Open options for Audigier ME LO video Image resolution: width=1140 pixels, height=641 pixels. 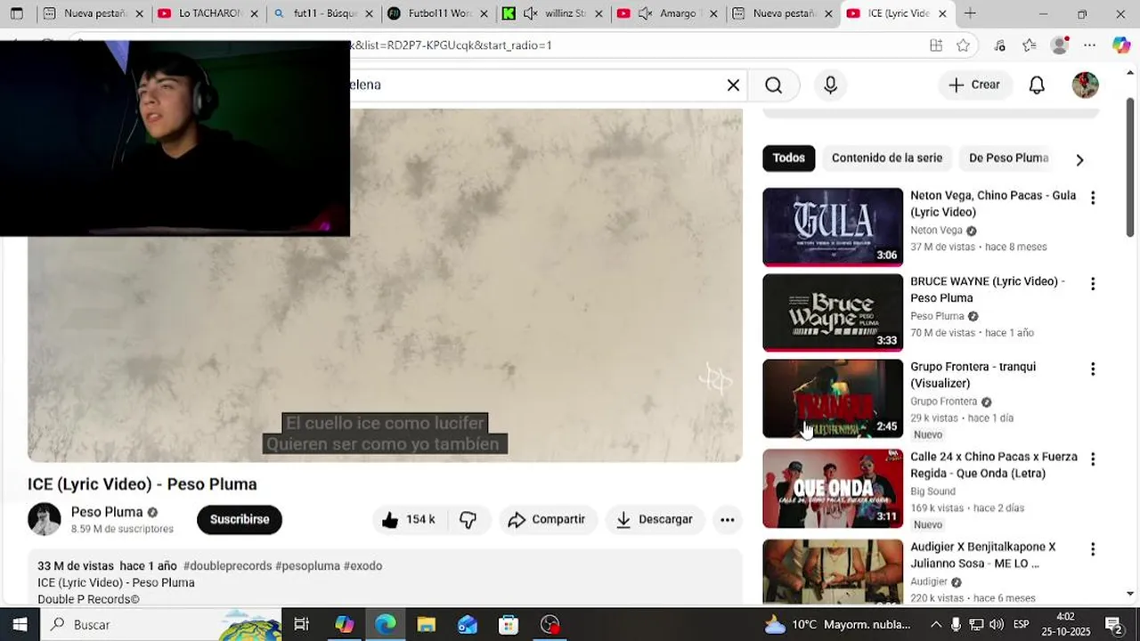tap(1092, 549)
